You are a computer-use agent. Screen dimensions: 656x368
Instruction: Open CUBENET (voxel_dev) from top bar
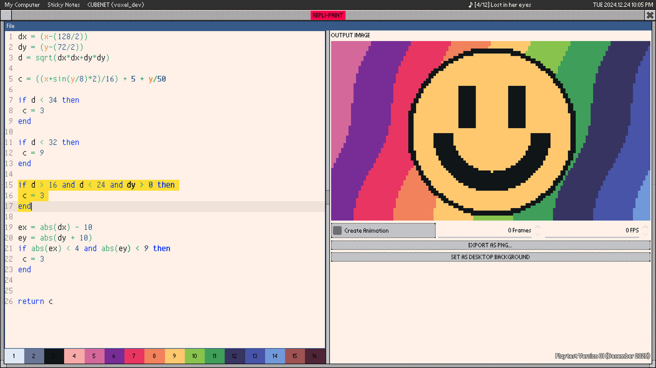(x=115, y=5)
